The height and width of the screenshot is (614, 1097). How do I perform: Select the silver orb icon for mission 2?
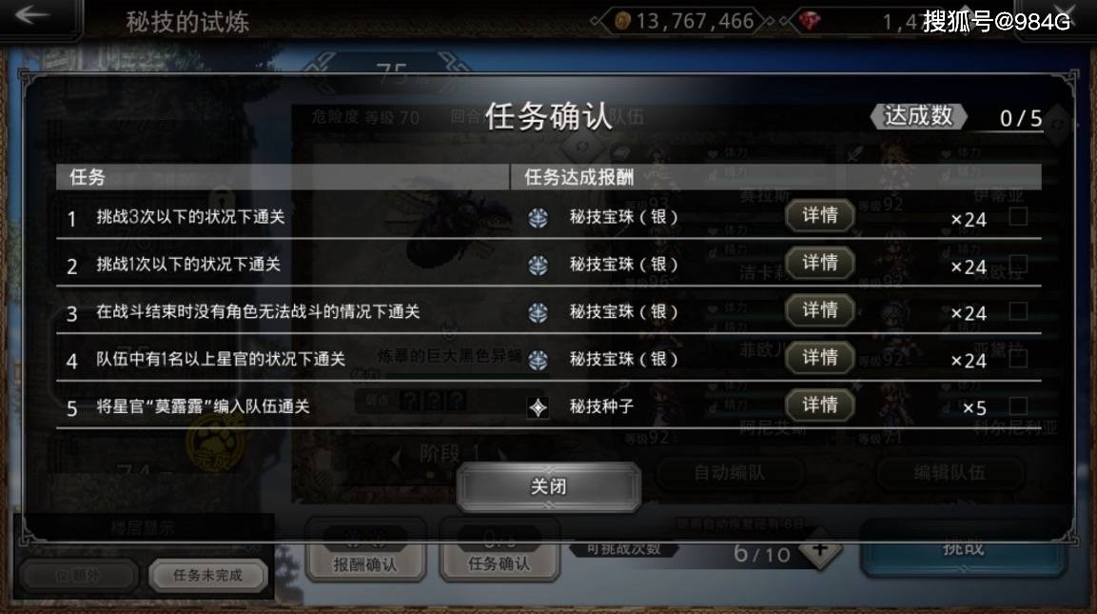pos(538,266)
